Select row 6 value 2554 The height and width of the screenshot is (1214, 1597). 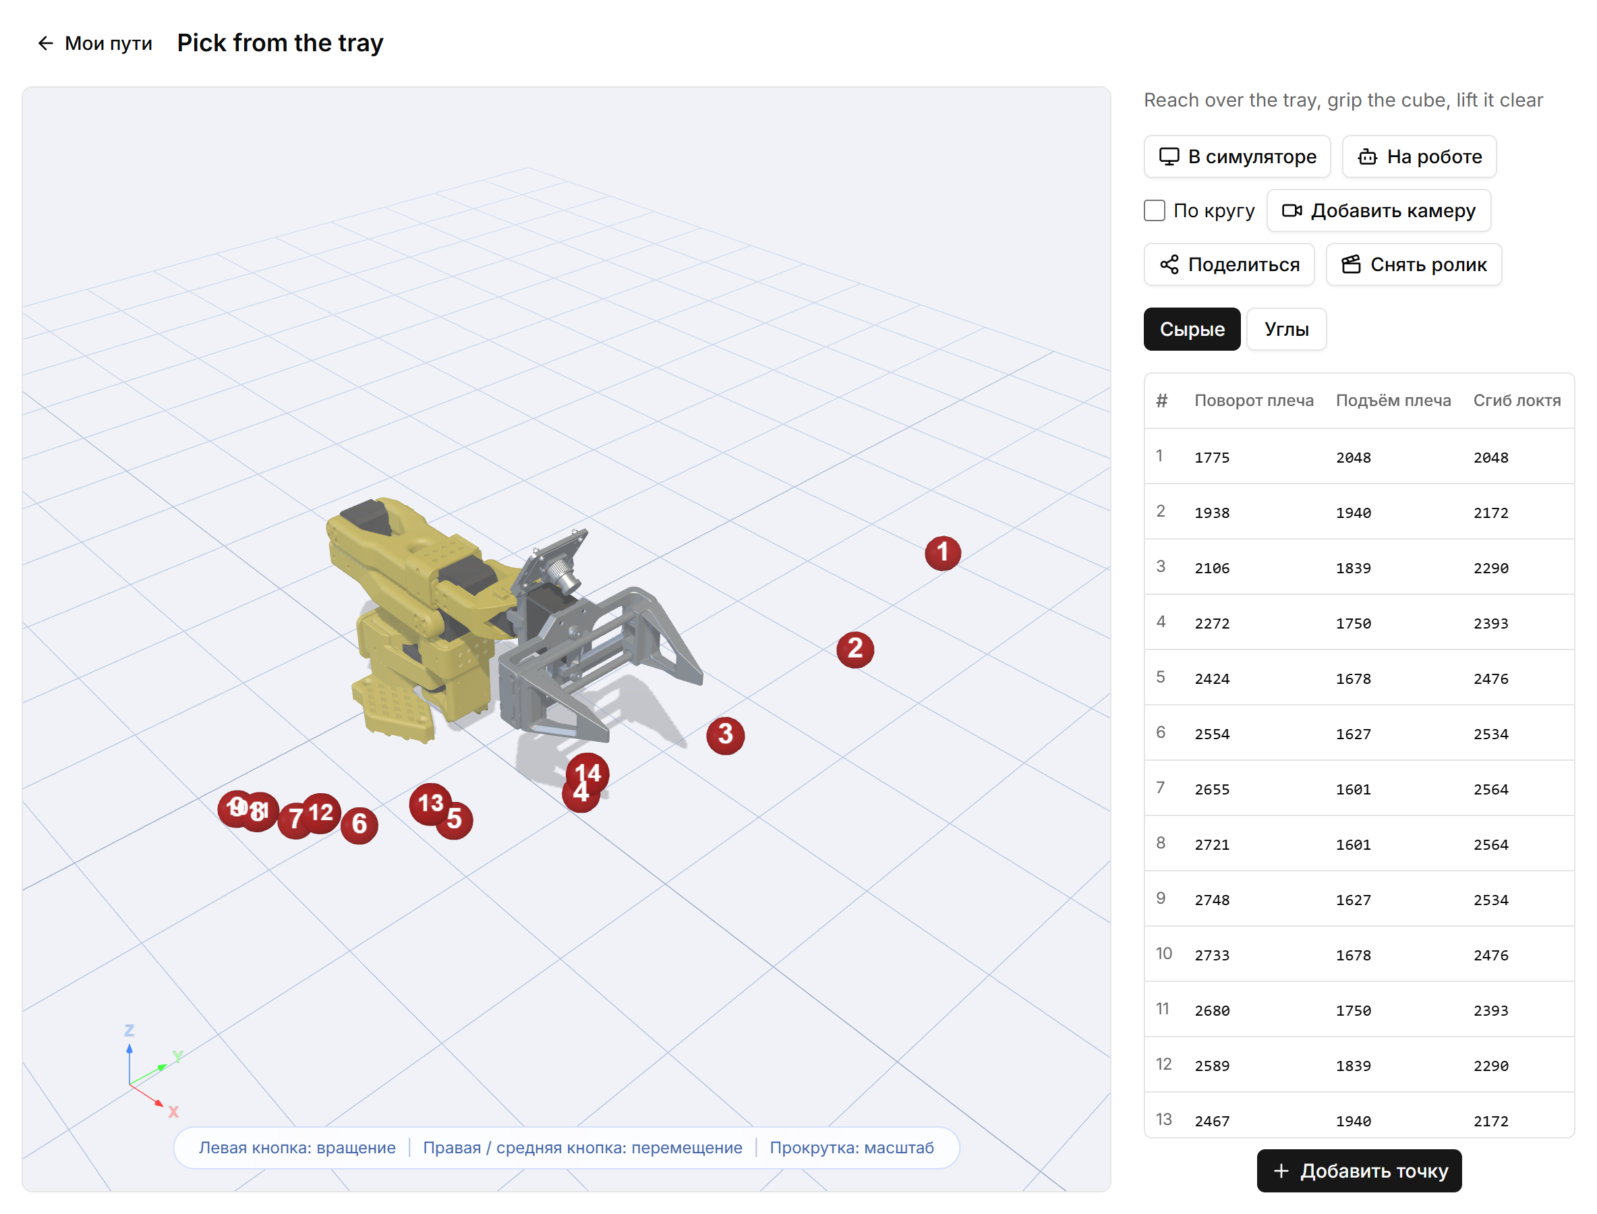pos(1211,734)
